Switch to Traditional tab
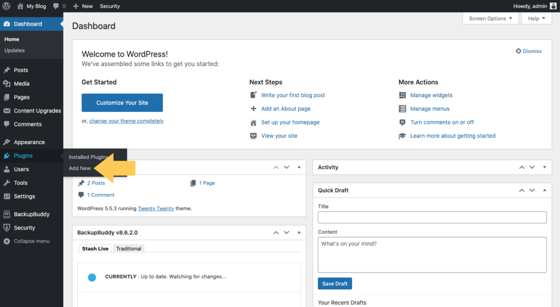Screen dimensions: 560x307 point(129,249)
